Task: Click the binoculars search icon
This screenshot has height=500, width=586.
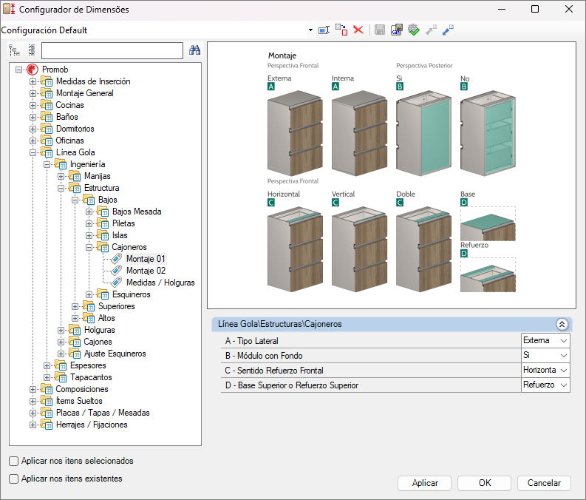Action: pos(195,50)
